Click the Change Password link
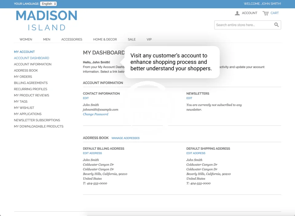 click(96, 114)
